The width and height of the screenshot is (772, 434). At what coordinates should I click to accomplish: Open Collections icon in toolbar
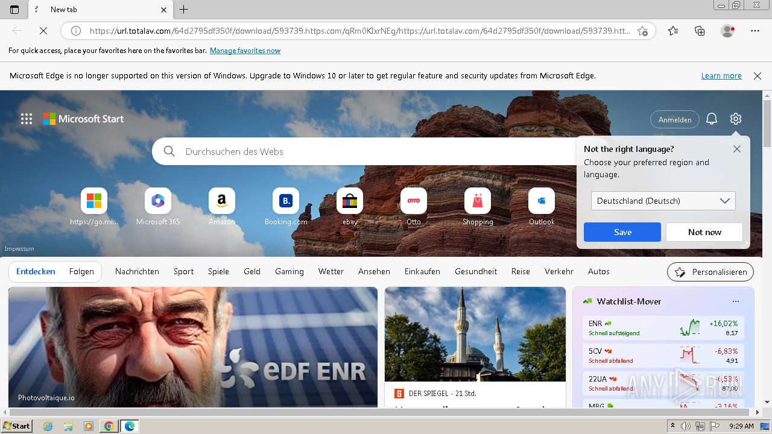(x=700, y=31)
